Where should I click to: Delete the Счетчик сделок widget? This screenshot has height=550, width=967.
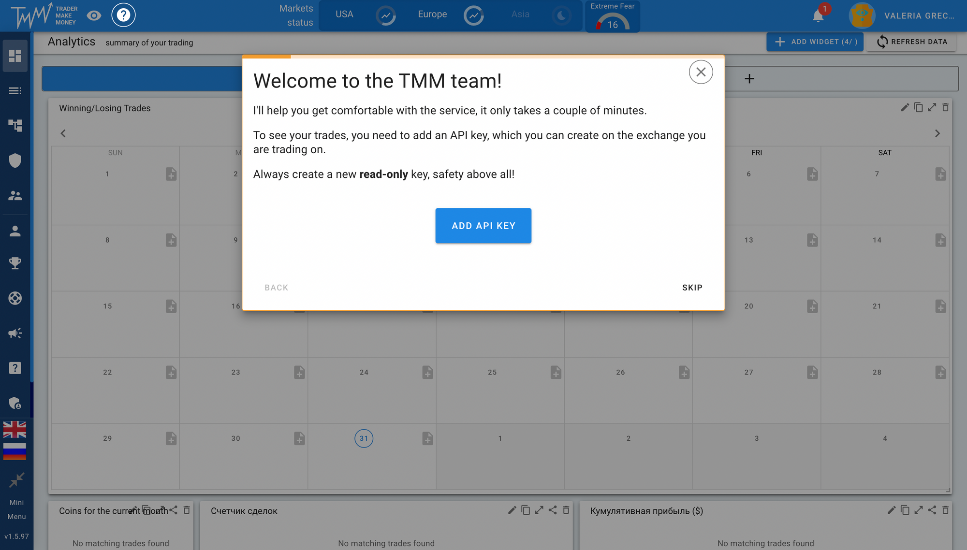(x=566, y=510)
